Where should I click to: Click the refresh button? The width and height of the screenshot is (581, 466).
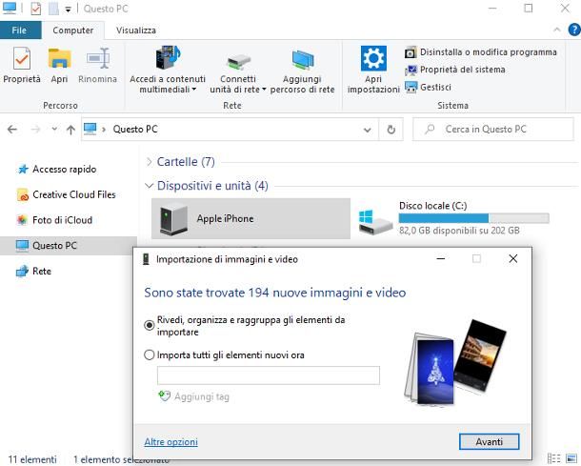point(391,130)
